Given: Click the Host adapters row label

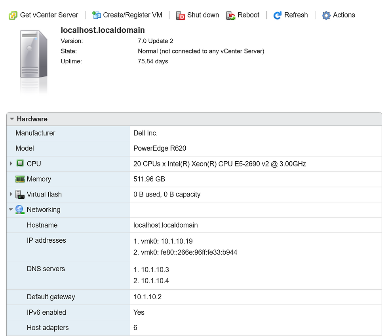Looking at the screenshot, I should coord(48,328).
